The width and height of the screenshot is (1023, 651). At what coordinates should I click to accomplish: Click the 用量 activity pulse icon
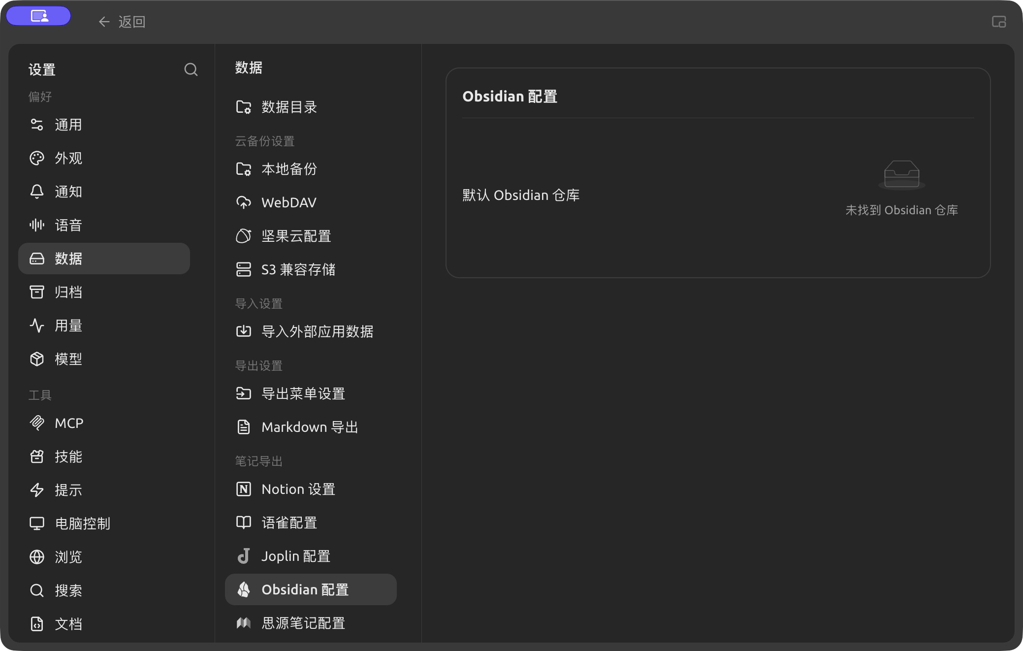(x=37, y=325)
